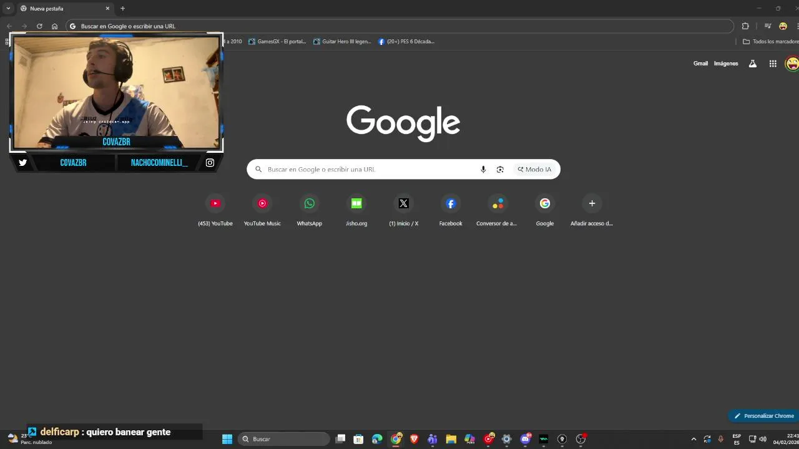Open the Search Labs flask icon

point(753,64)
